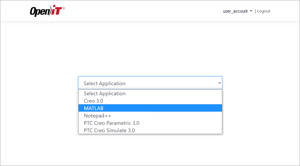Open the user_account dropdown arrow

tap(251, 11)
